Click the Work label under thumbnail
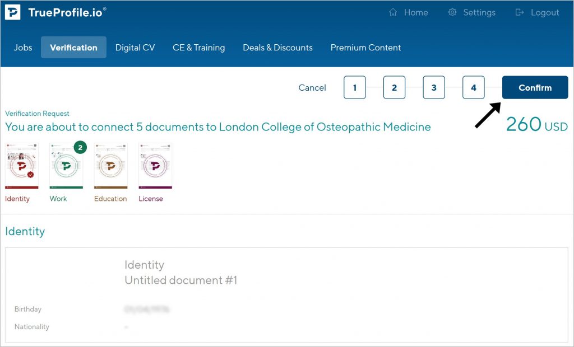The height and width of the screenshot is (347, 574). pyautogui.click(x=58, y=199)
